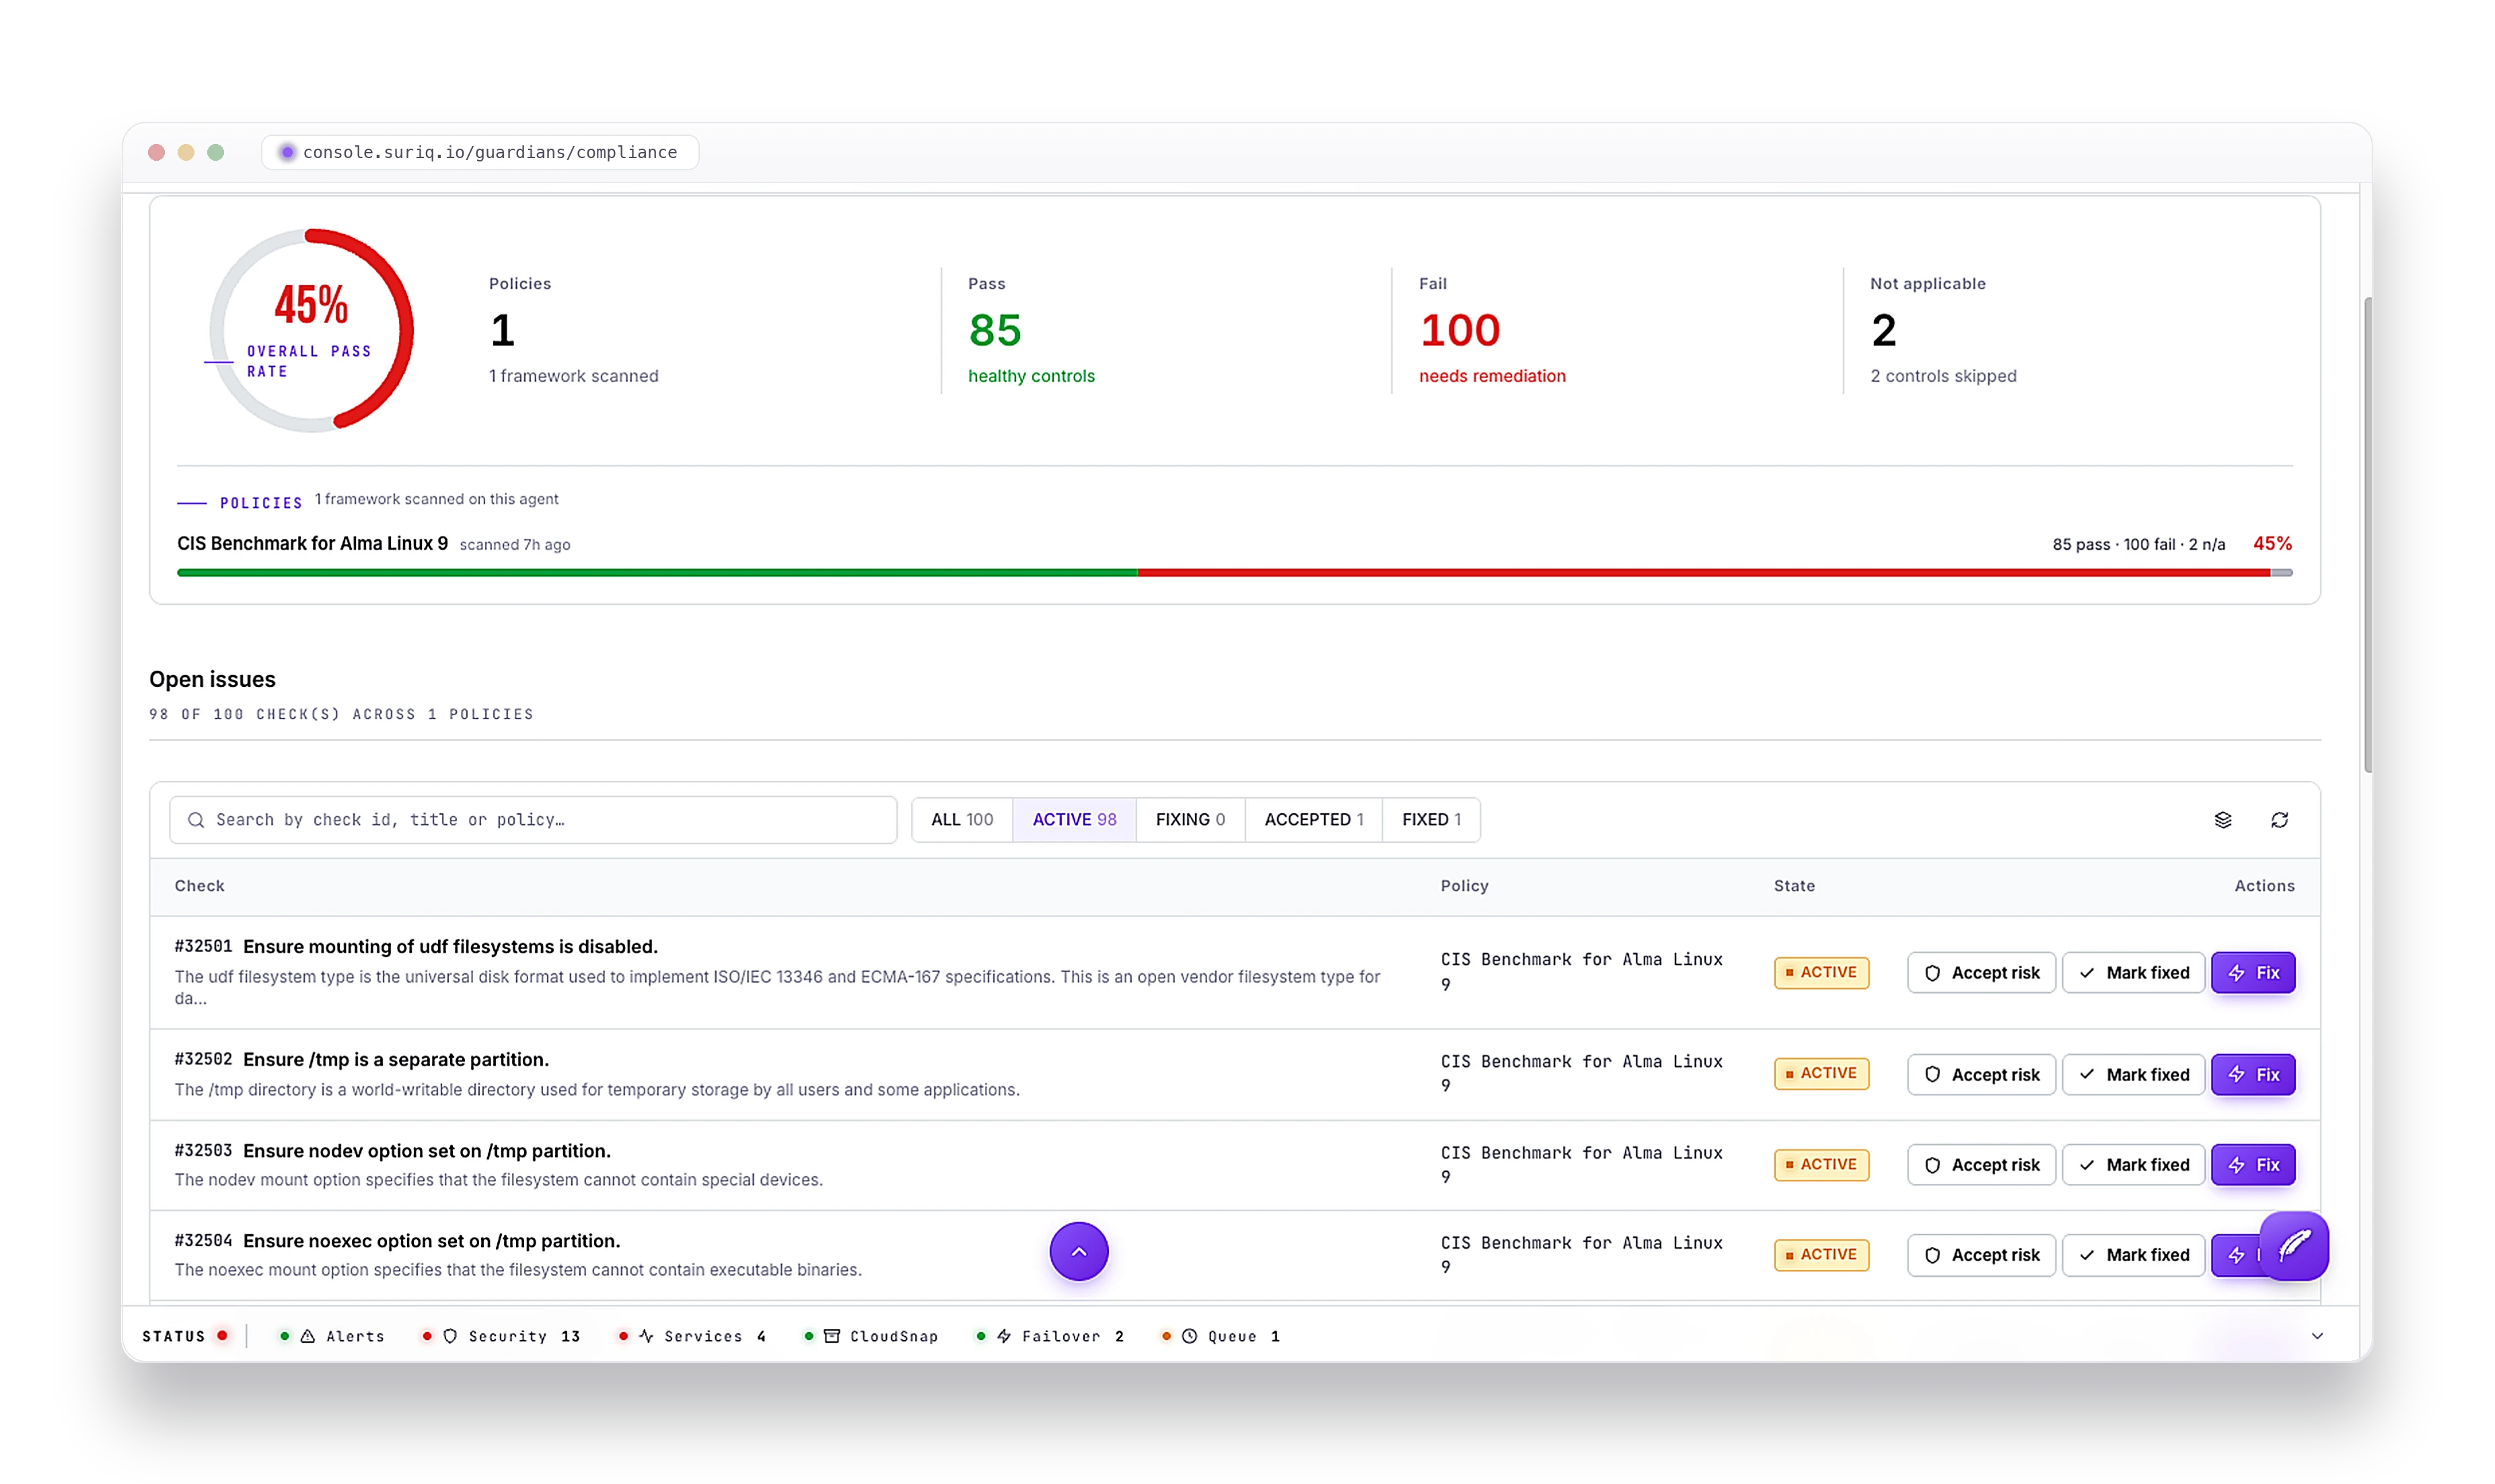Image resolution: width=2495 pixels, height=1484 pixels.
Task: Click the Fail 100 needs remediation stat
Action: (x=1492, y=330)
